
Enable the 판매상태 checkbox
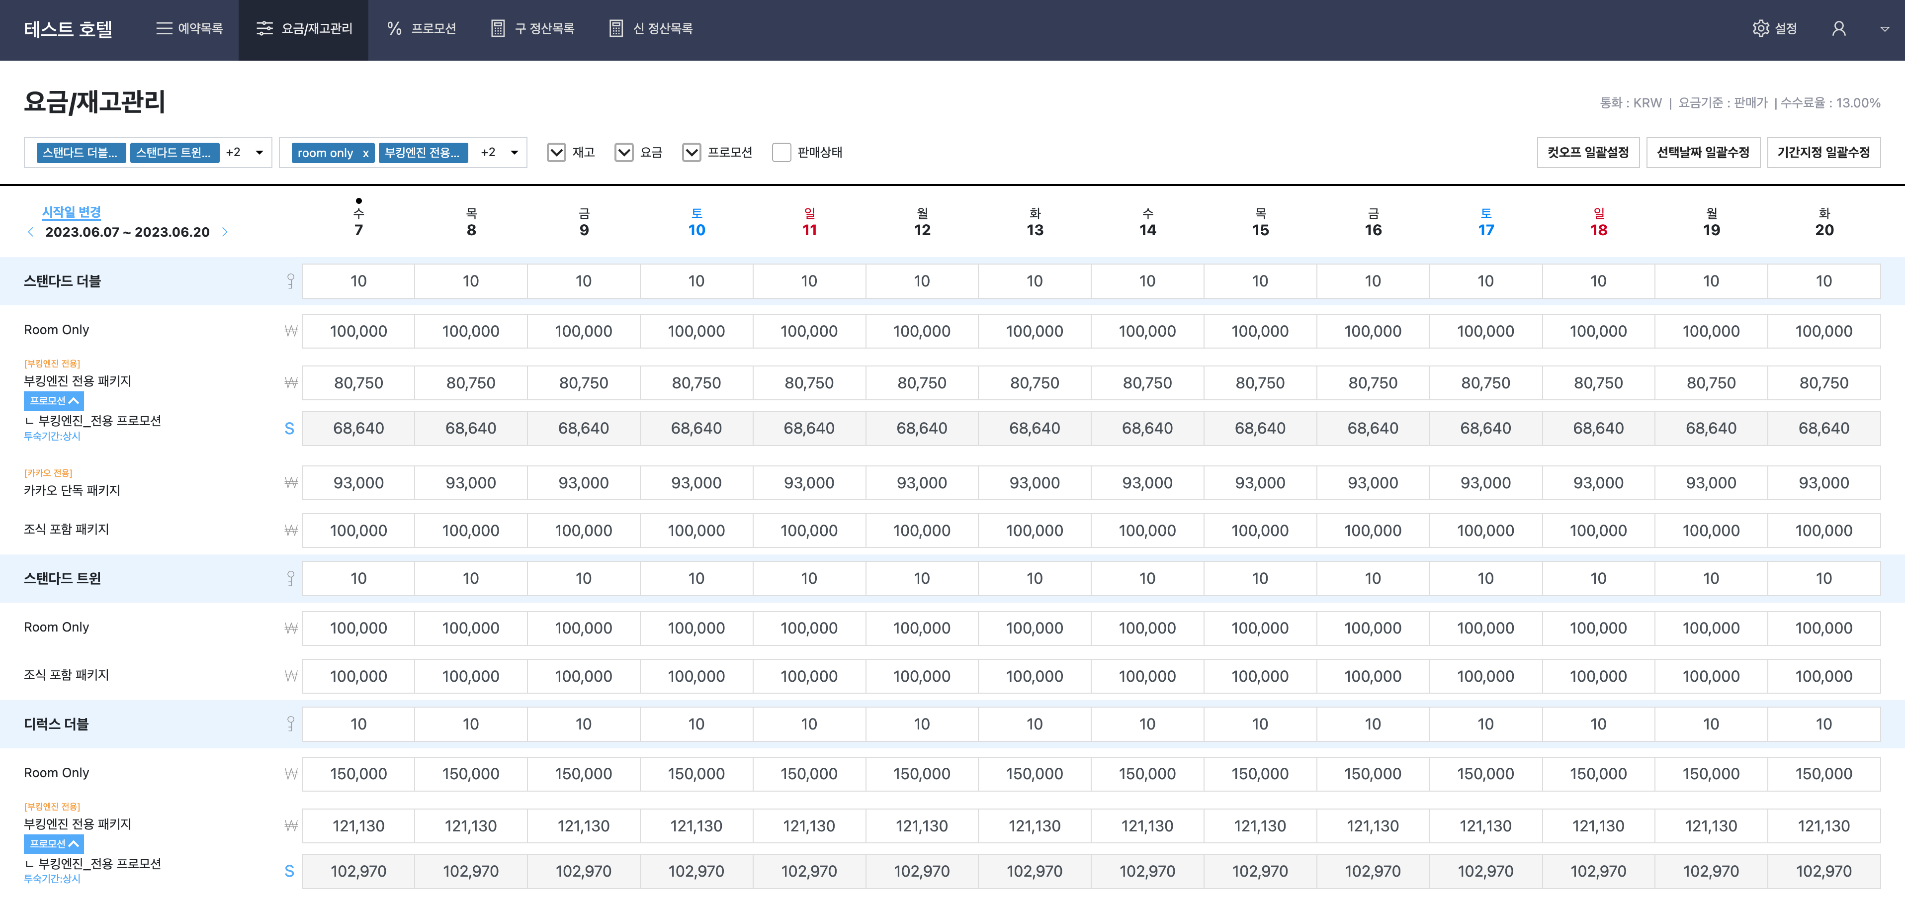(x=781, y=153)
